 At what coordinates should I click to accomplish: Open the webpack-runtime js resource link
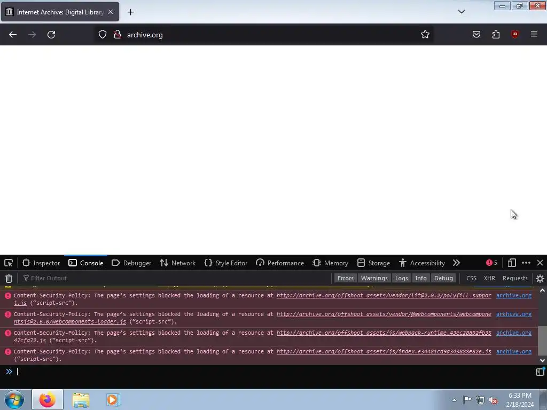click(x=384, y=333)
